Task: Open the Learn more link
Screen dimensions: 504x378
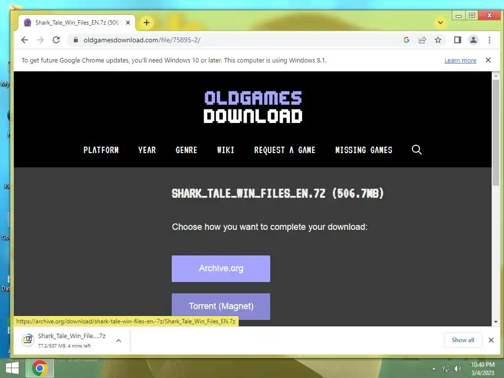Action: [x=460, y=60]
